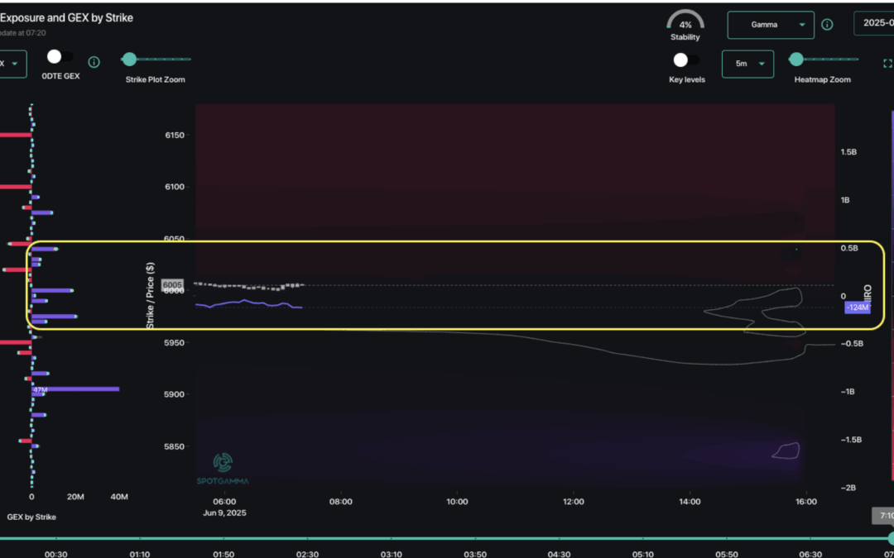The width and height of the screenshot is (894, 558).
Task: Click the Strike Plot Zoom slider handle
Action: (x=129, y=60)
